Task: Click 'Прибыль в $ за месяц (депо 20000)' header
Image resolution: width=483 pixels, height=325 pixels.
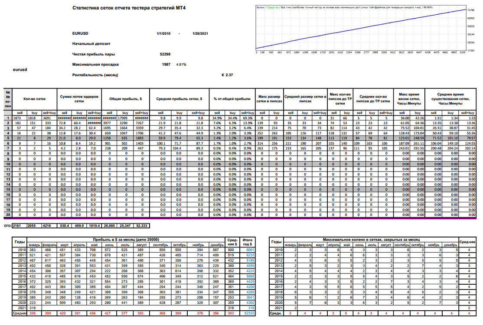Action: point(126,240)
